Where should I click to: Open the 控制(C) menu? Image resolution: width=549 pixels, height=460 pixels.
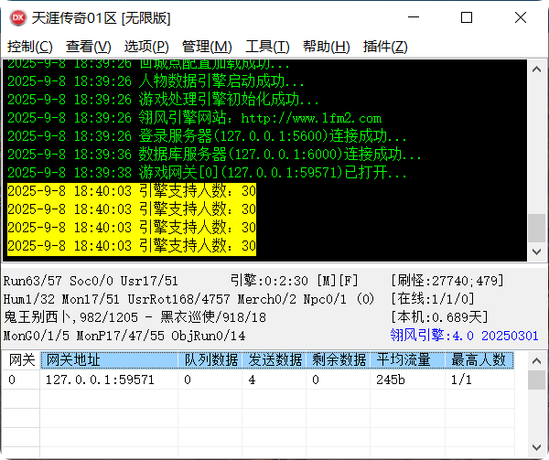pyautogui.click(x=30, y=47)
